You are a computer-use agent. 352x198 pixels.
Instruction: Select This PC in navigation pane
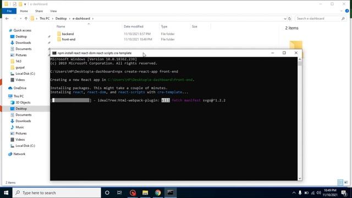pos(18,96)
